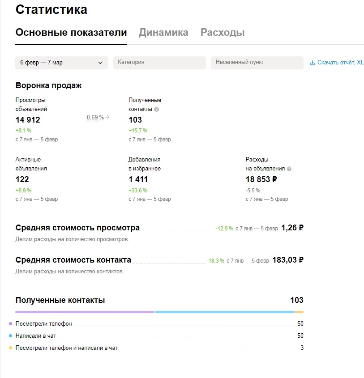364x378 pixels.
Task: Click the total 103 beside Полученные контакты heading
Action: pos(297,300)
